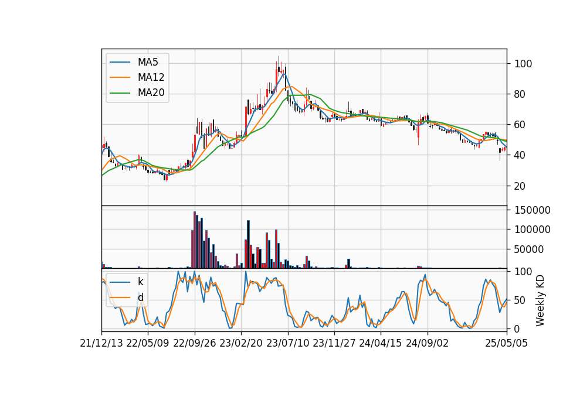The image size is (563, 404).
Task: Click the volume axis label 100000
Action: pyautogui.click(x=533, y=230)
